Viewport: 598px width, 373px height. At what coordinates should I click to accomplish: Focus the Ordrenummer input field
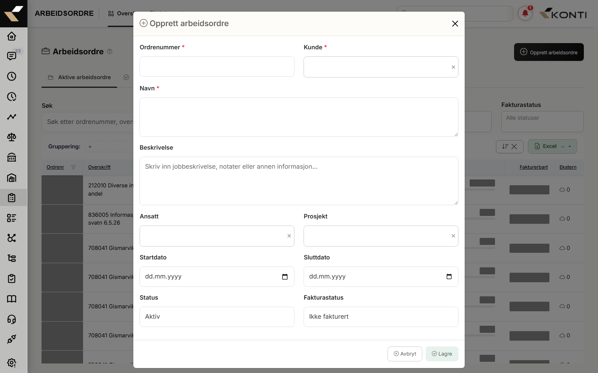(217, 67)
